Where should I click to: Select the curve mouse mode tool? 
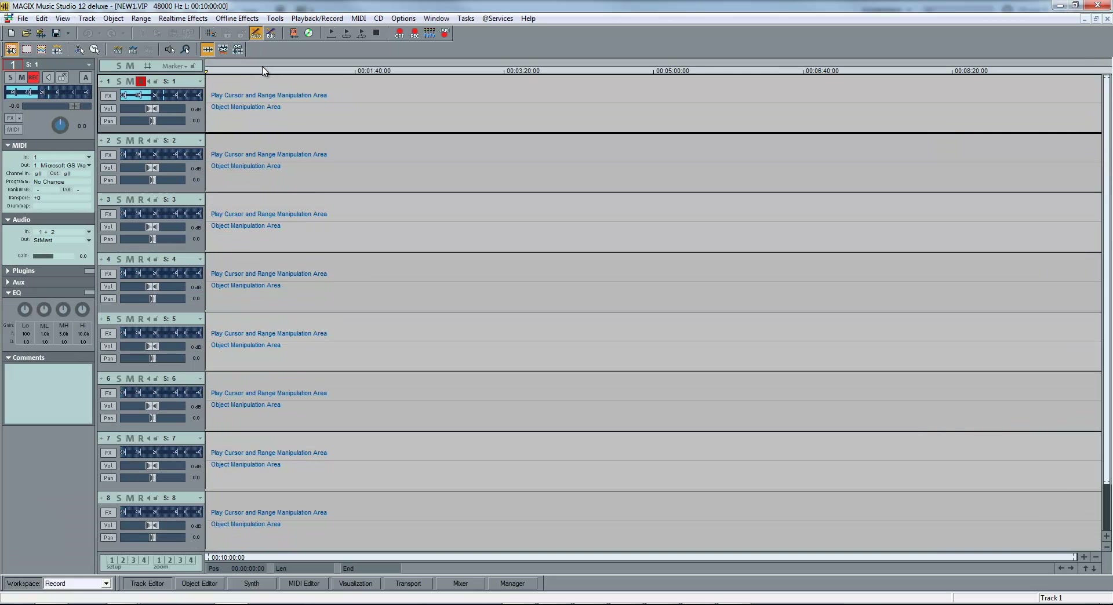tap(42, 49)
